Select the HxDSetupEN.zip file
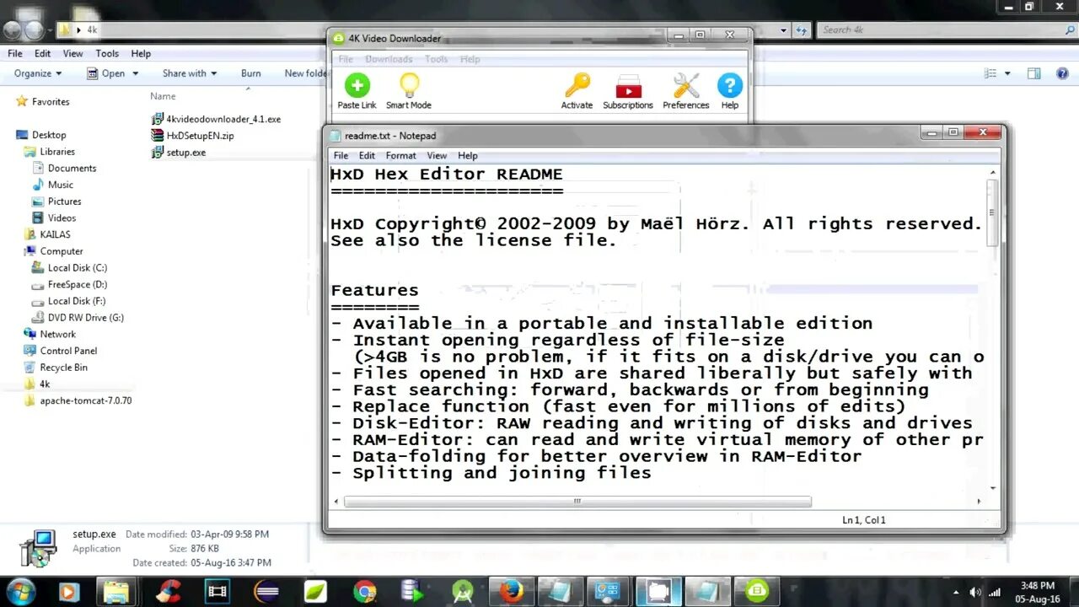This screenshot has height=607, width=1079. pos(192,136)
